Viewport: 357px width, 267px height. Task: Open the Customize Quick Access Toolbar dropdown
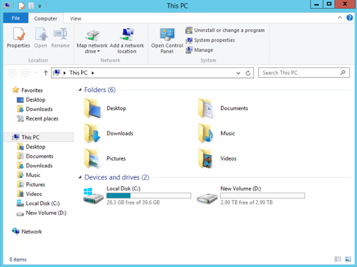[40, 6]
